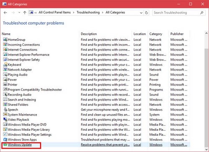Click 'Find and fix problems with the Wi...' text
Image resolution: width=209 pixels, height=152 pixels.
click(x=105, y=129)
